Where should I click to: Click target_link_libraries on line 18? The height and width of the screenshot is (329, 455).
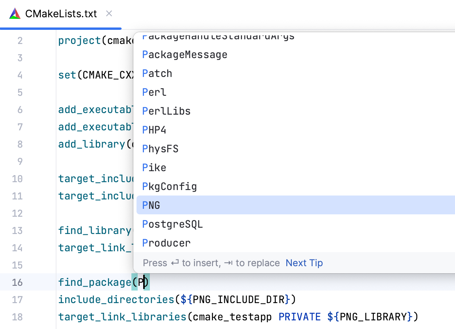click(x=122, y=316)
